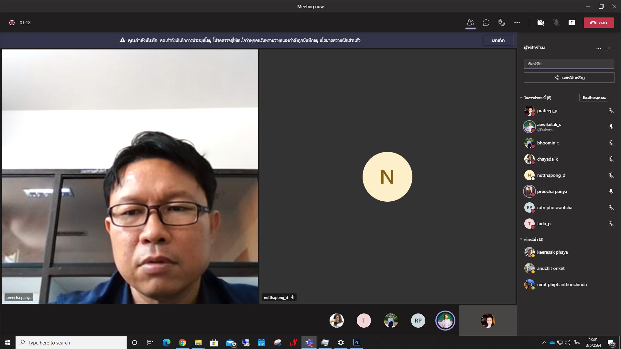Collapse the suggestions (3) section
Image resolution: width=621 pixels, height=349 pixels.
pyautogui.click(x=521, y=239)
